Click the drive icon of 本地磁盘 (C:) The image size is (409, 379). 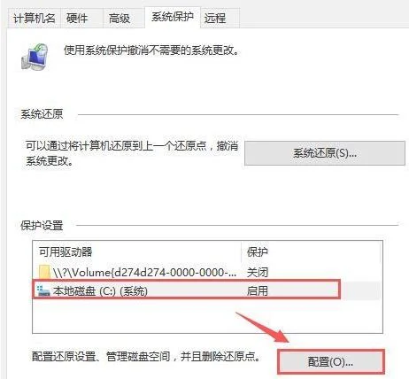(x=43, y=291)
